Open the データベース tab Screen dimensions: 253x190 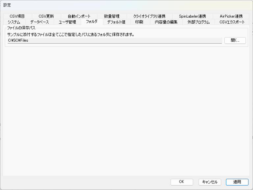(x=40, y=22)
